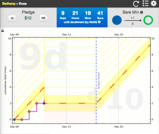159x134 pixels.
Task: Increase pledge to $30
Action: pos(44,18)
